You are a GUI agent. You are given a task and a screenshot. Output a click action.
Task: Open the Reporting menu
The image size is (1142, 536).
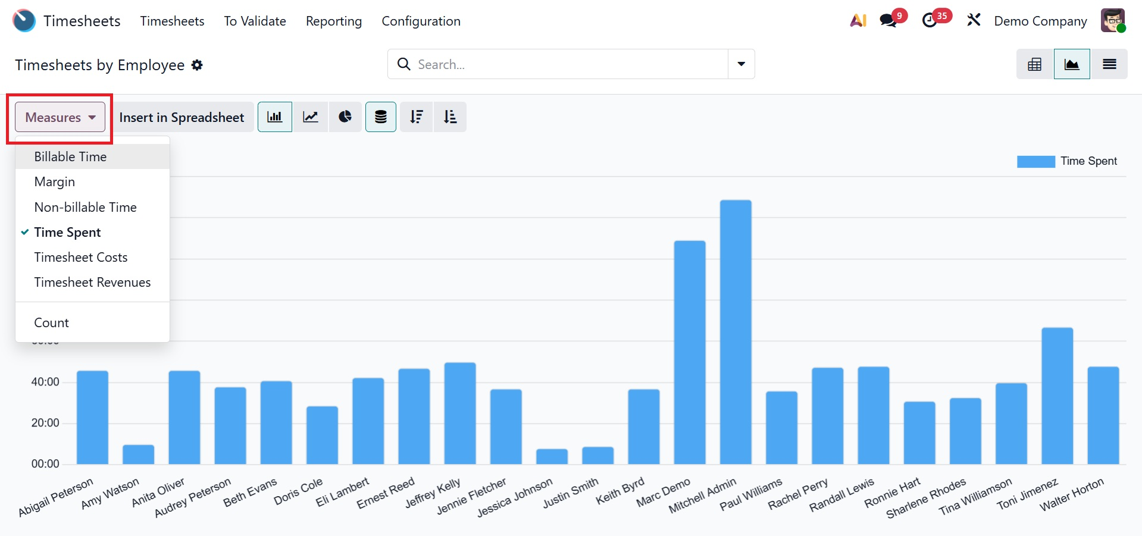click(333, 21)
